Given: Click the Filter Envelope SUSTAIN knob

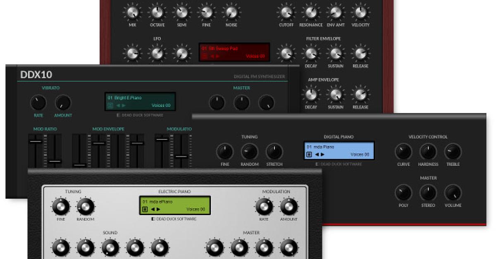Looking at the screenshot, I should tap(336, 53).
